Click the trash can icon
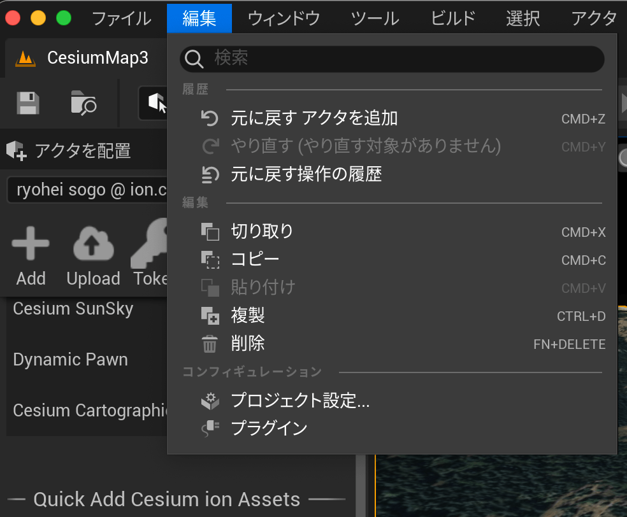The width and height of the screenshot is (627, 517). [x=210, y=344]
